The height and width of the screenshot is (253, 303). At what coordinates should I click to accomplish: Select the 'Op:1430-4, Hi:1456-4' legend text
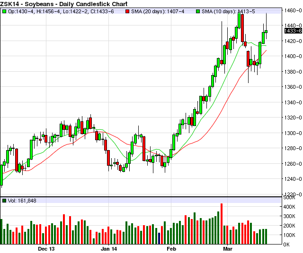(34, 11)
